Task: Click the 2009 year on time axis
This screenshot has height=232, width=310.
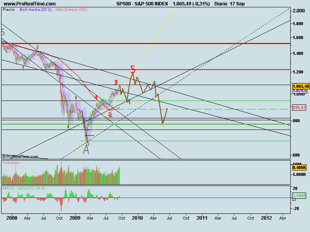Action: pyautogui.click(x=75, y=218)
